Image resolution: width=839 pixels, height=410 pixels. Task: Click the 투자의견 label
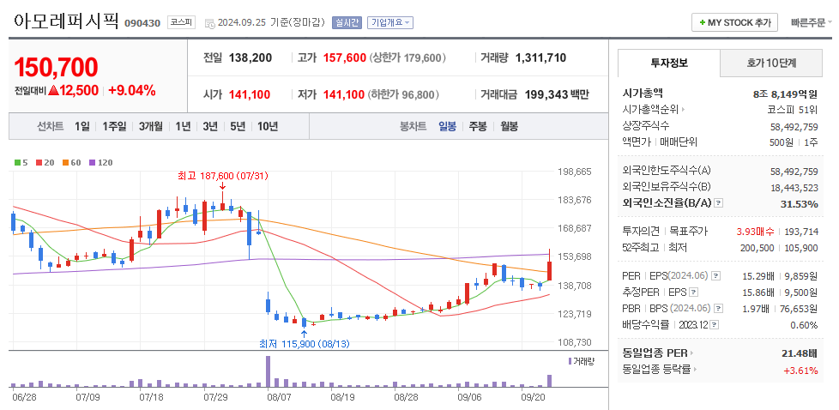[641, 232]
